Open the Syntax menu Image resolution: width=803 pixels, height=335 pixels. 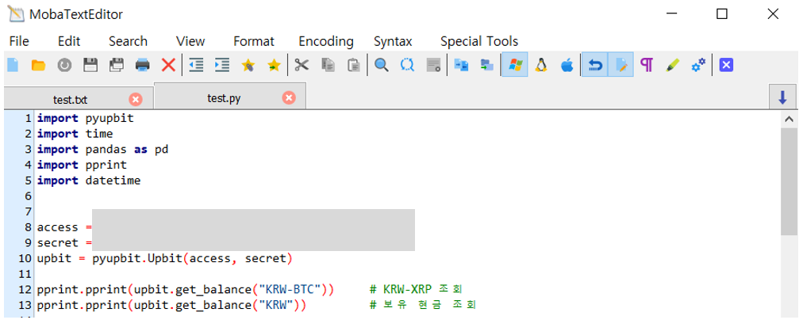(x=393, y=41)
